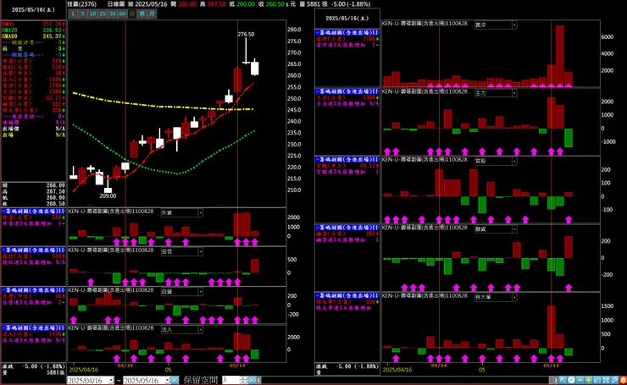
Task: Click the 日線圖 chart type label
Action: coord(116,4)
